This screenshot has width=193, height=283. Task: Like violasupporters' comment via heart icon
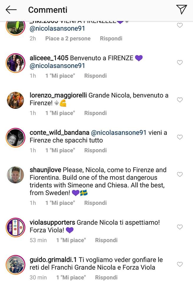(x=180, y=227)
